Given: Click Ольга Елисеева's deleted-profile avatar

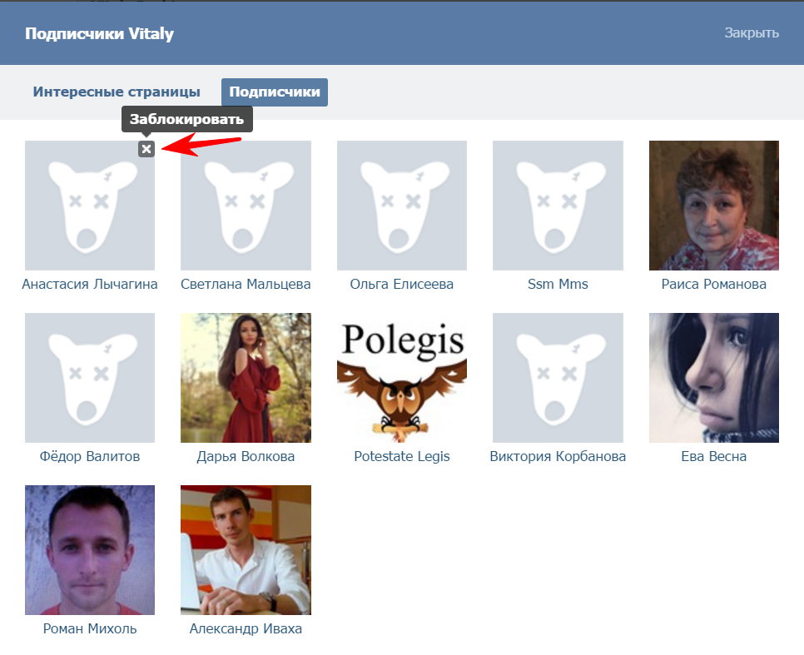Looking at the screenshot, I should pos(401,206).
